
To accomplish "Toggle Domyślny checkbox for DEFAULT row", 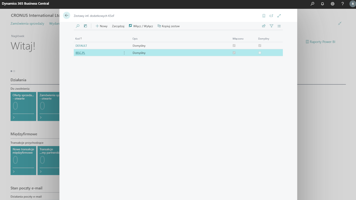I will click(x=260, y=46).
